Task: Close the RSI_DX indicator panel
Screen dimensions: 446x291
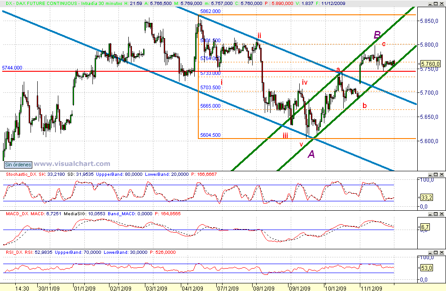Action: 442,252
